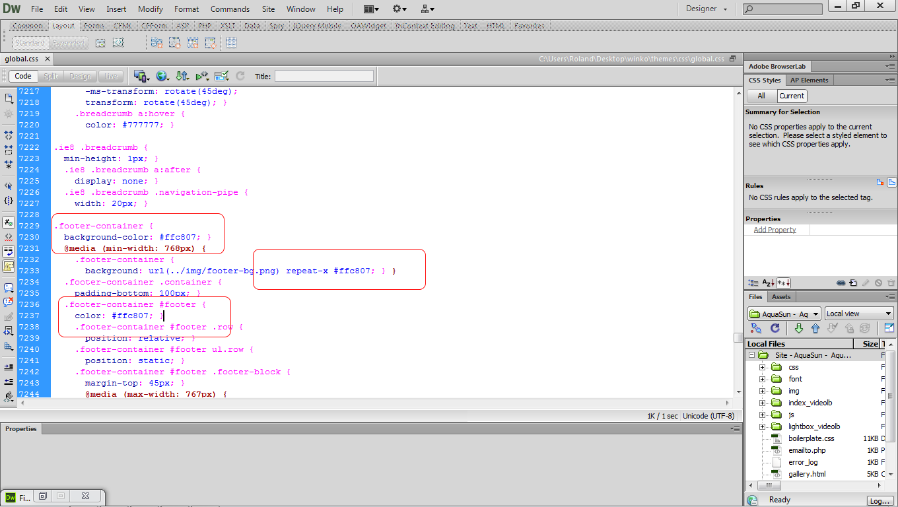
Task: Show cascade of rules for selected tag
Action: [891, 182]
